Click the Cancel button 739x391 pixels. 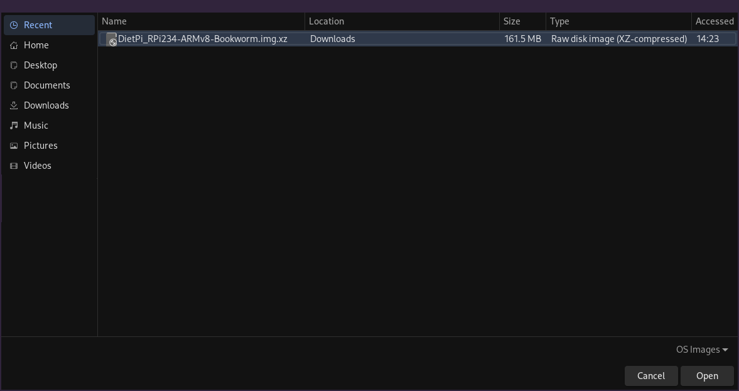651,376
